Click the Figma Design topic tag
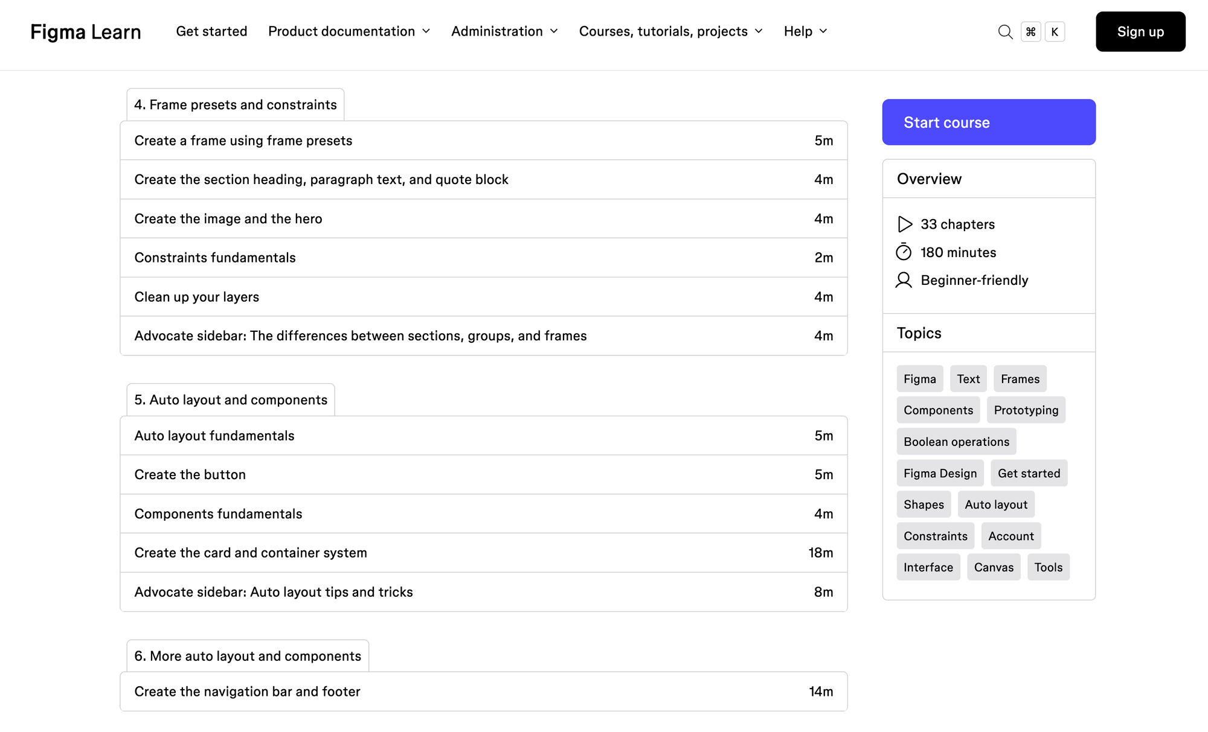Screen dimensions: 1208x732 940,473
